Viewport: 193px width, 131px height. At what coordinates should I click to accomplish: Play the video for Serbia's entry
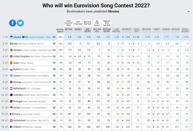coord(54,108)
